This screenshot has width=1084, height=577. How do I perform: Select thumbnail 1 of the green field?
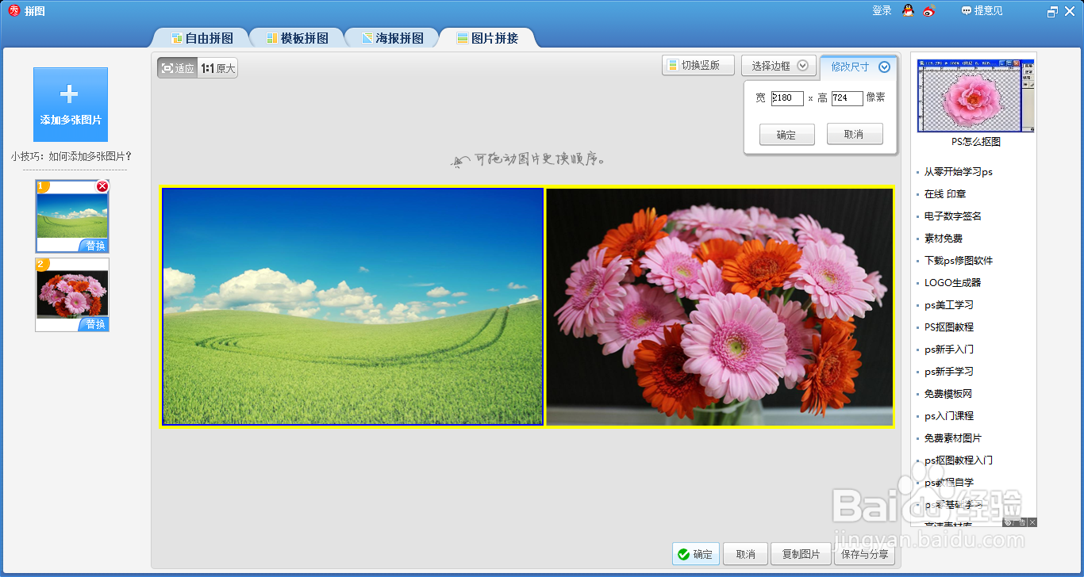pyautogui.click(x=72, y=216)
